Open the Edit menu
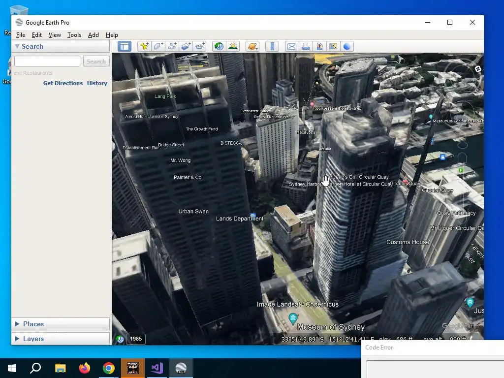Screen dimensions: 504x378 tap(36, 35)
